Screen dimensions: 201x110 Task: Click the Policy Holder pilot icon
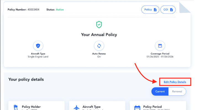pos(16,108)
